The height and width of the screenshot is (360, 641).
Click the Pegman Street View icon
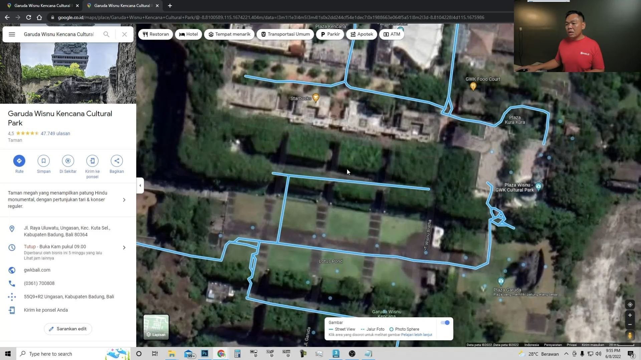[x=630, y=335]
